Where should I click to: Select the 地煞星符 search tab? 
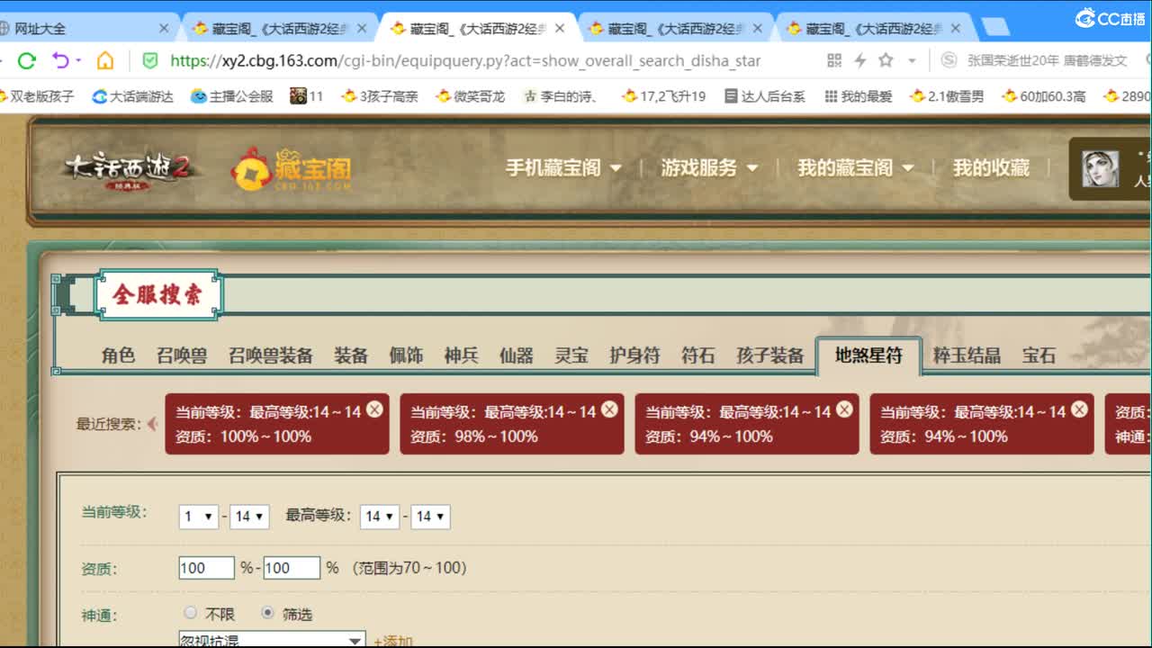pyautogui.click(x=868, y=355)
